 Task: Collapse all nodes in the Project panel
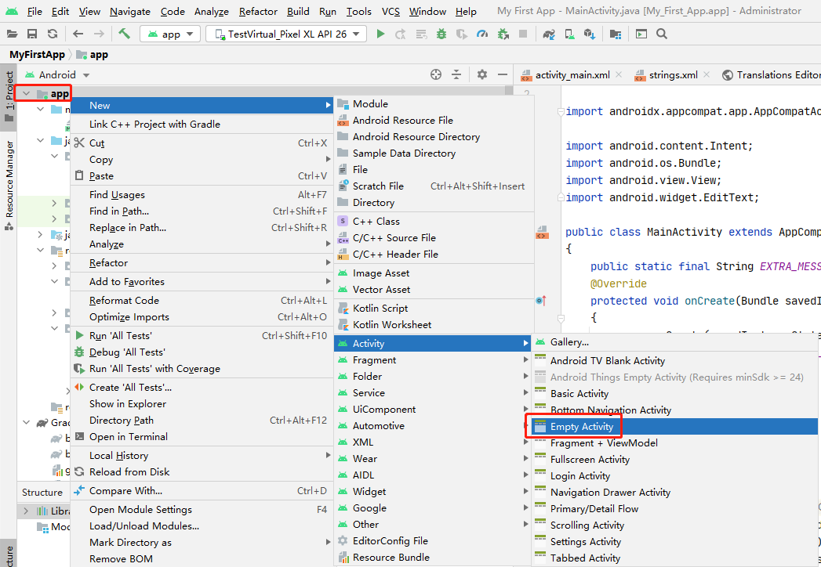(457, 74)
